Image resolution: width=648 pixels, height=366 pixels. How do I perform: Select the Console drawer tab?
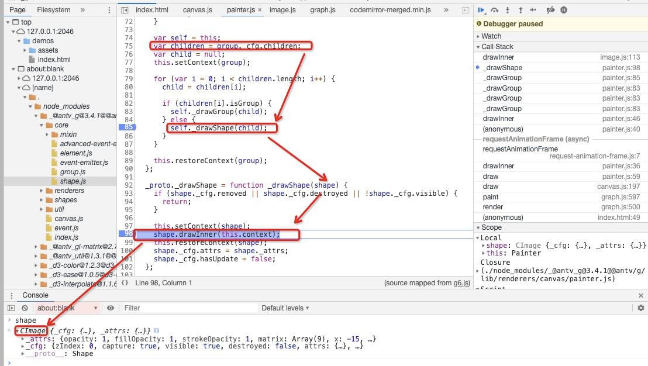(x=35, y=295)
